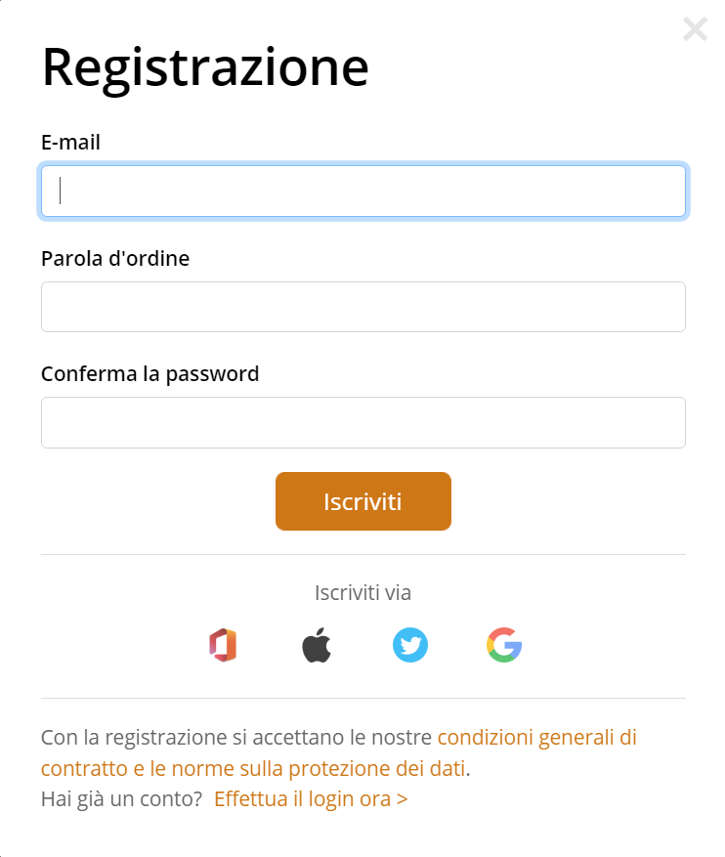
Task: Activate the Conferma la password field
Action: (363, 422)
